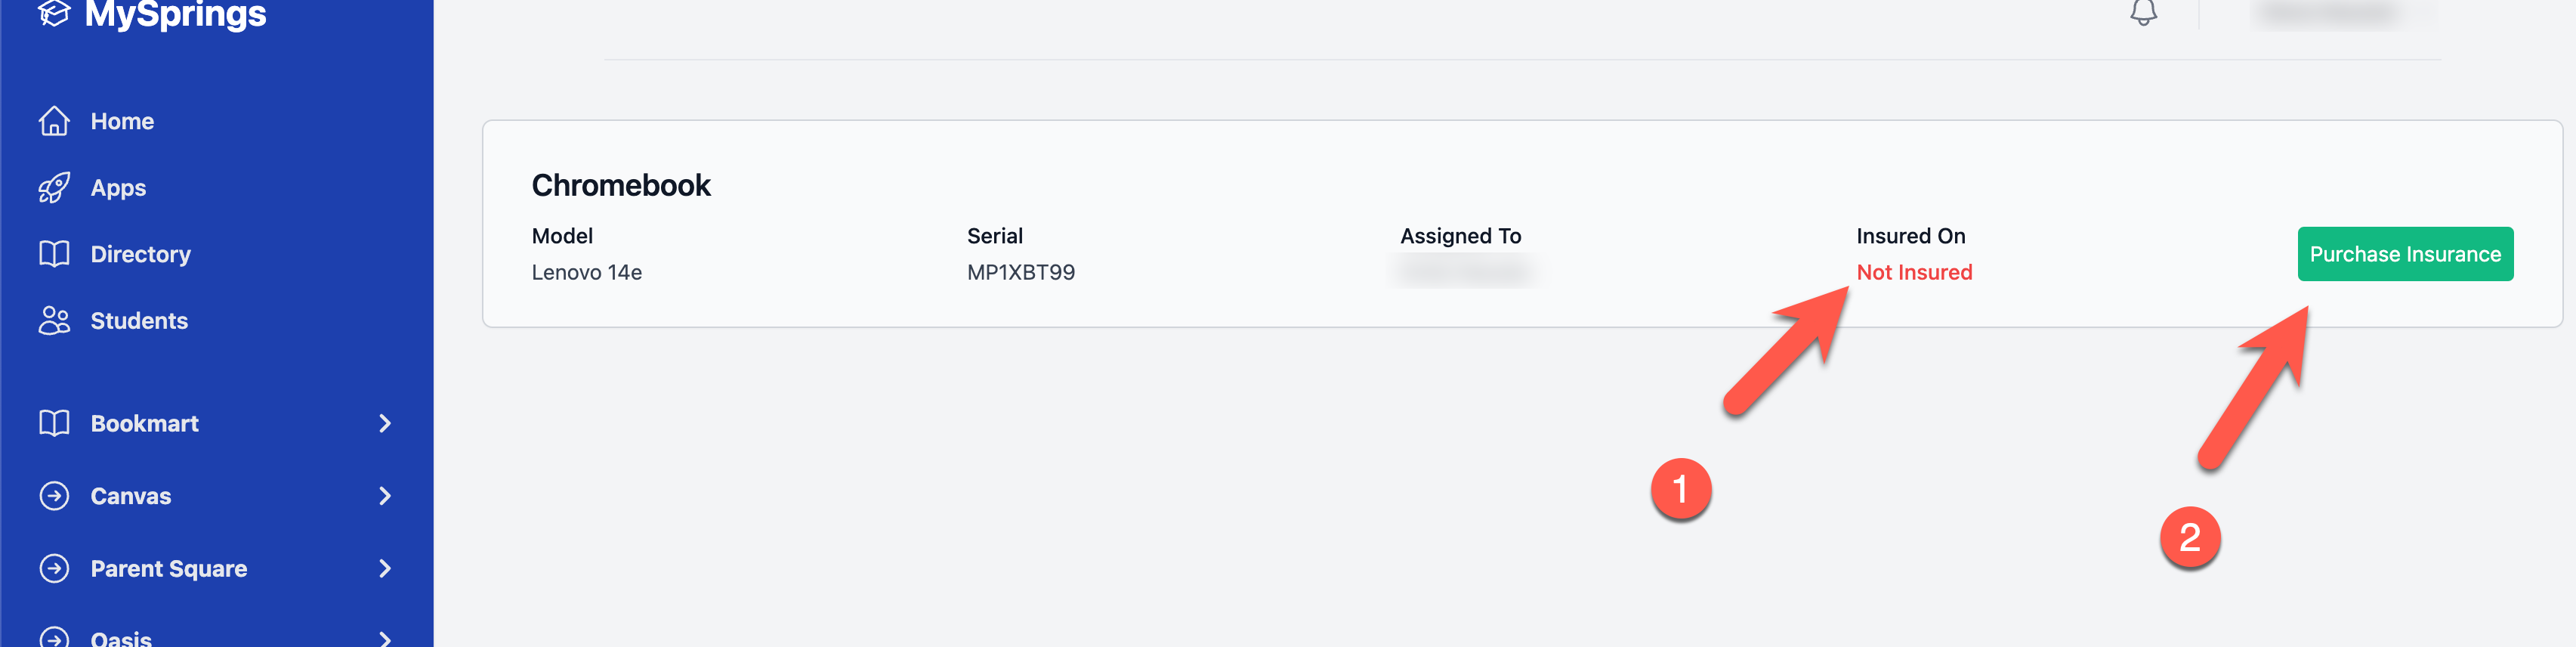Click the Canvas circled-arrow icon

coord(54,496)
